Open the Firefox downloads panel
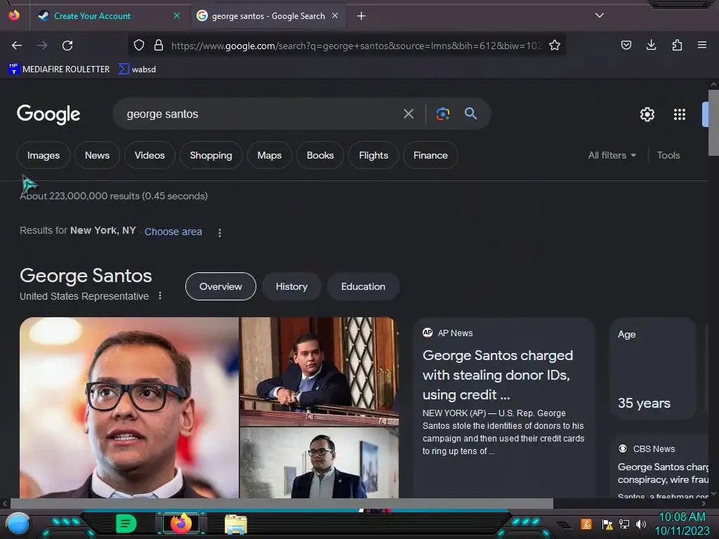 [651, 45]
